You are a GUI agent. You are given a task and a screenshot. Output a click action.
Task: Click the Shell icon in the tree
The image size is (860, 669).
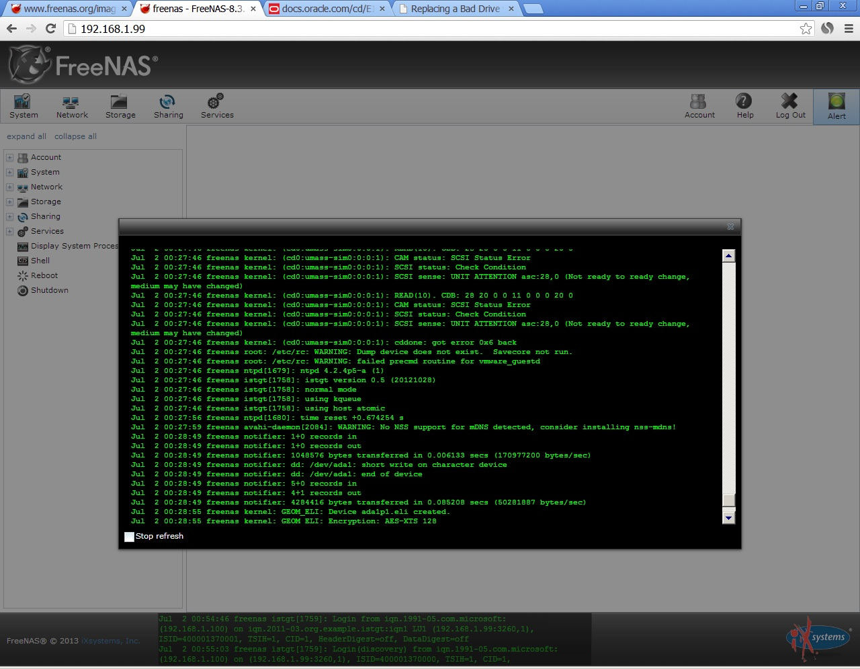[23, 261]
